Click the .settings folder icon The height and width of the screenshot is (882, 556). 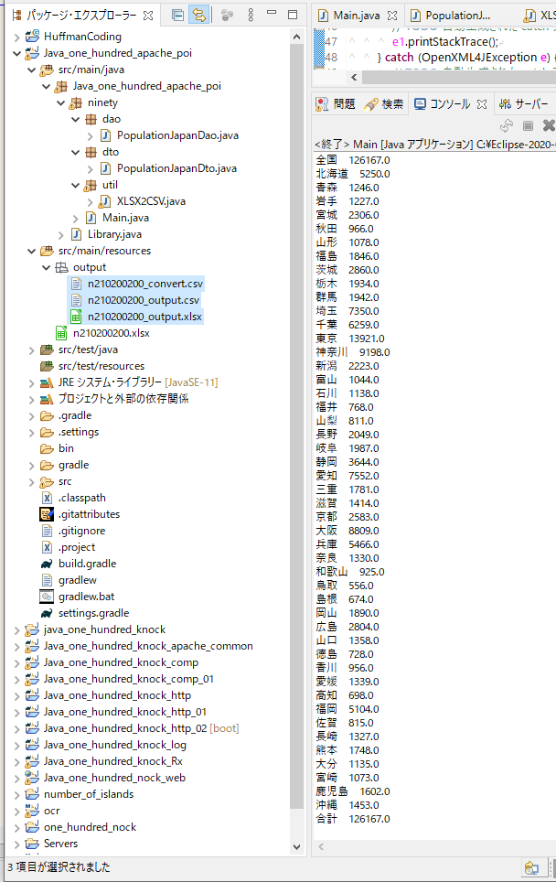pyautogui.click(x=47, y=432)
